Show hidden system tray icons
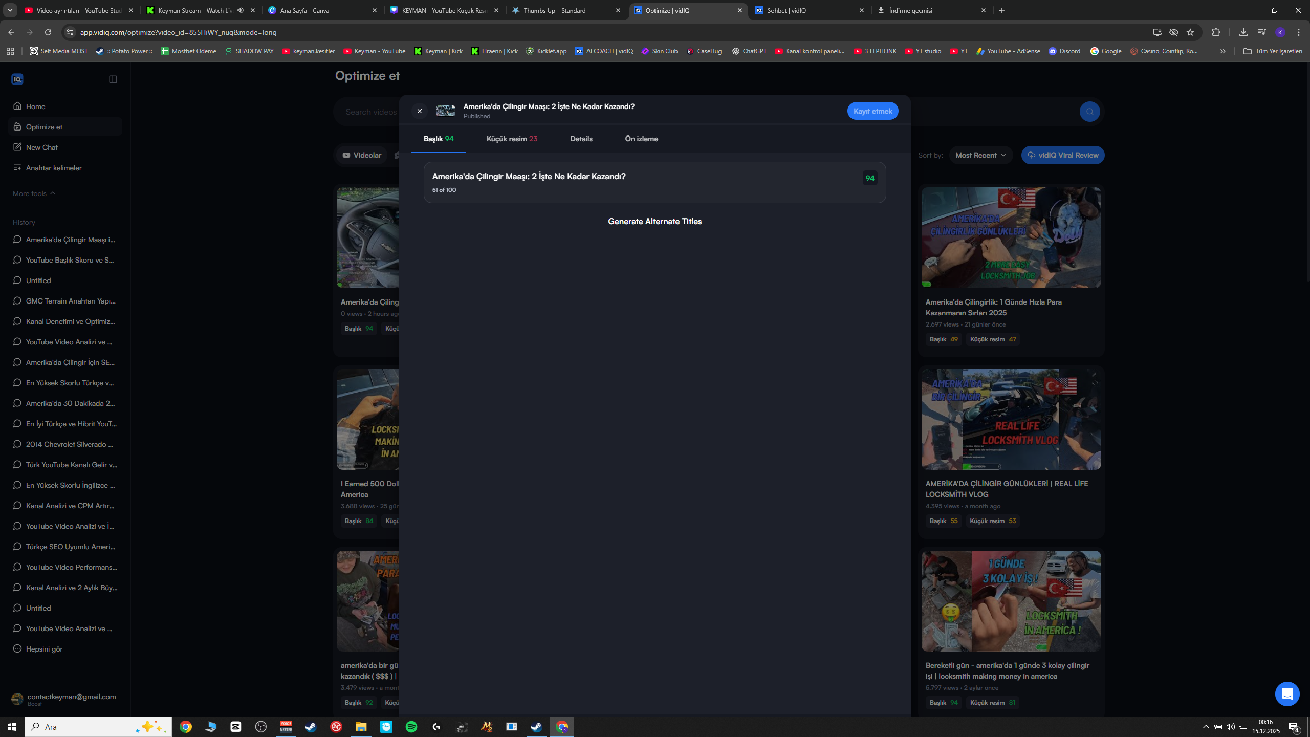Image resolution: width=1310 pixels, height=737 pixels. pyautogui.click(x=1206, y=727)
